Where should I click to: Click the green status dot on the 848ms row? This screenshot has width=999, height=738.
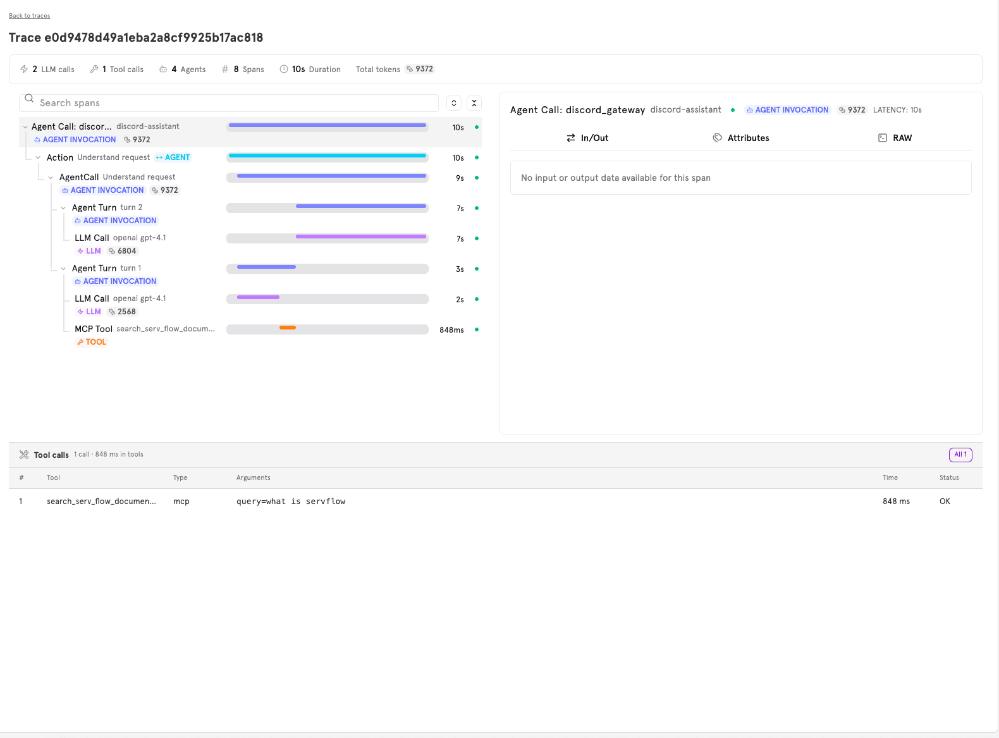click(477, 329)
